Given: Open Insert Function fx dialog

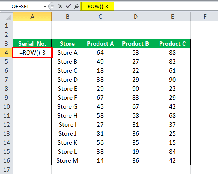Looking at the screenshot, I should (x=76, y=6).
